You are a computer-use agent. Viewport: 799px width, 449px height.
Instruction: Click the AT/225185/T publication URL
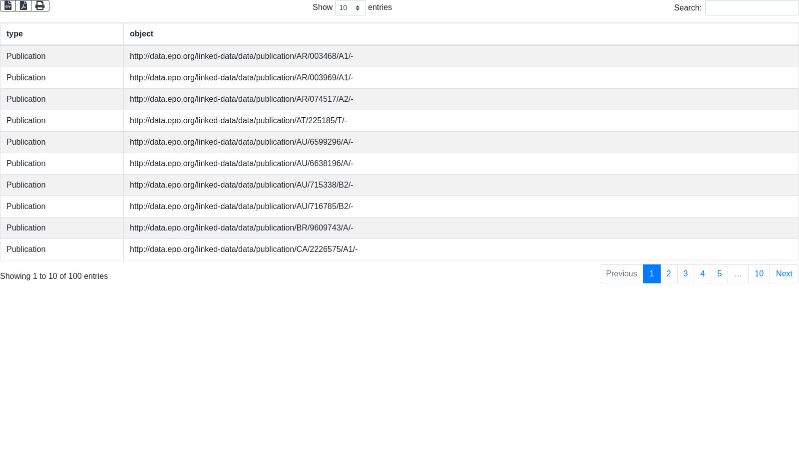pyautogui.click(x=238, y=121)
